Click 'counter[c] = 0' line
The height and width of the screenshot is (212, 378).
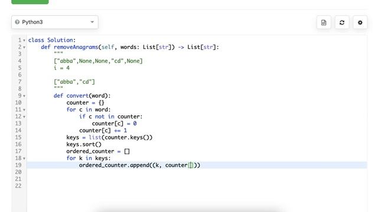click(x=114, y=124)
